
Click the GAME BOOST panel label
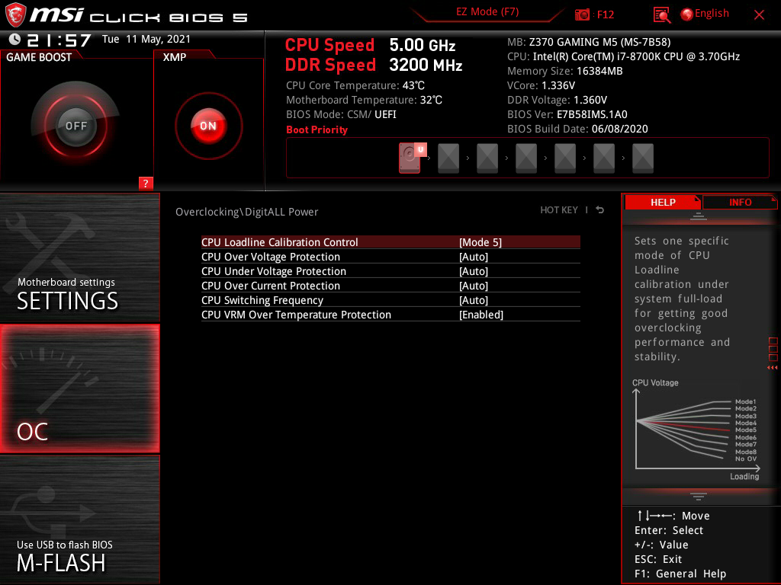[x=39, y=57]
